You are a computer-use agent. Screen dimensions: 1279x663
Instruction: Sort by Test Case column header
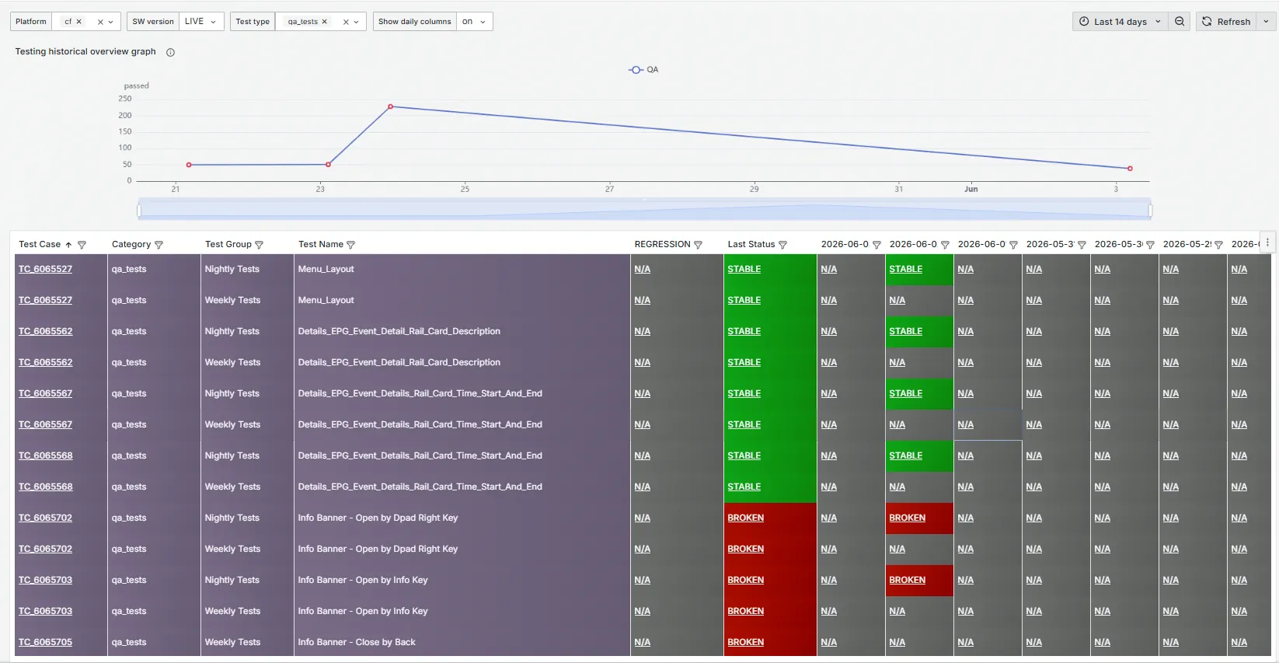[x=40, y=244]
